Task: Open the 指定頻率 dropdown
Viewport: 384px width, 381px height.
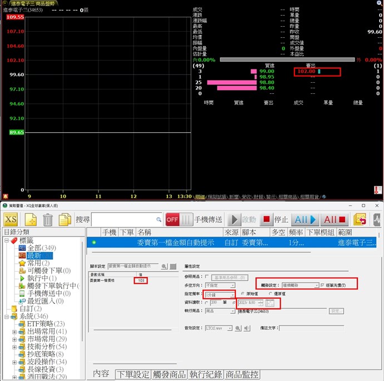Action: click(233, 294)
